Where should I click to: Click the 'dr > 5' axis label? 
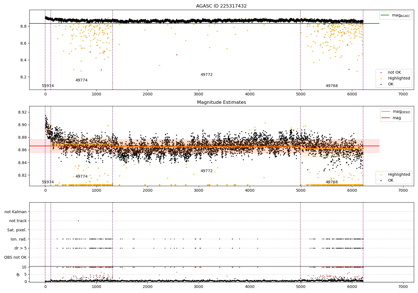21,248
